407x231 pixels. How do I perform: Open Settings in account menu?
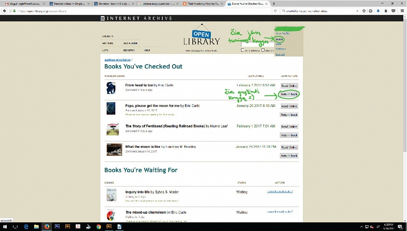280,49
